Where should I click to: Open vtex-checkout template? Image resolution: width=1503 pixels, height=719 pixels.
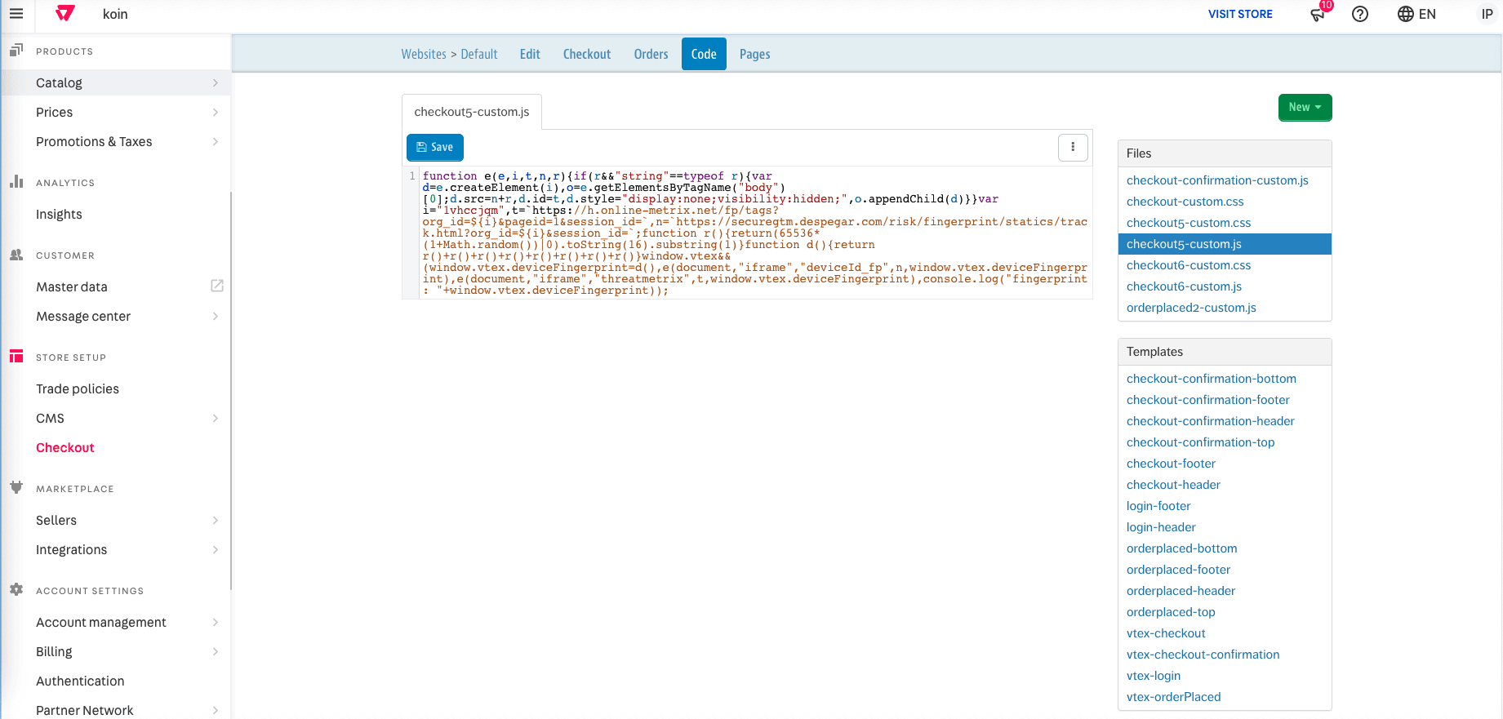click(1166, 633)
